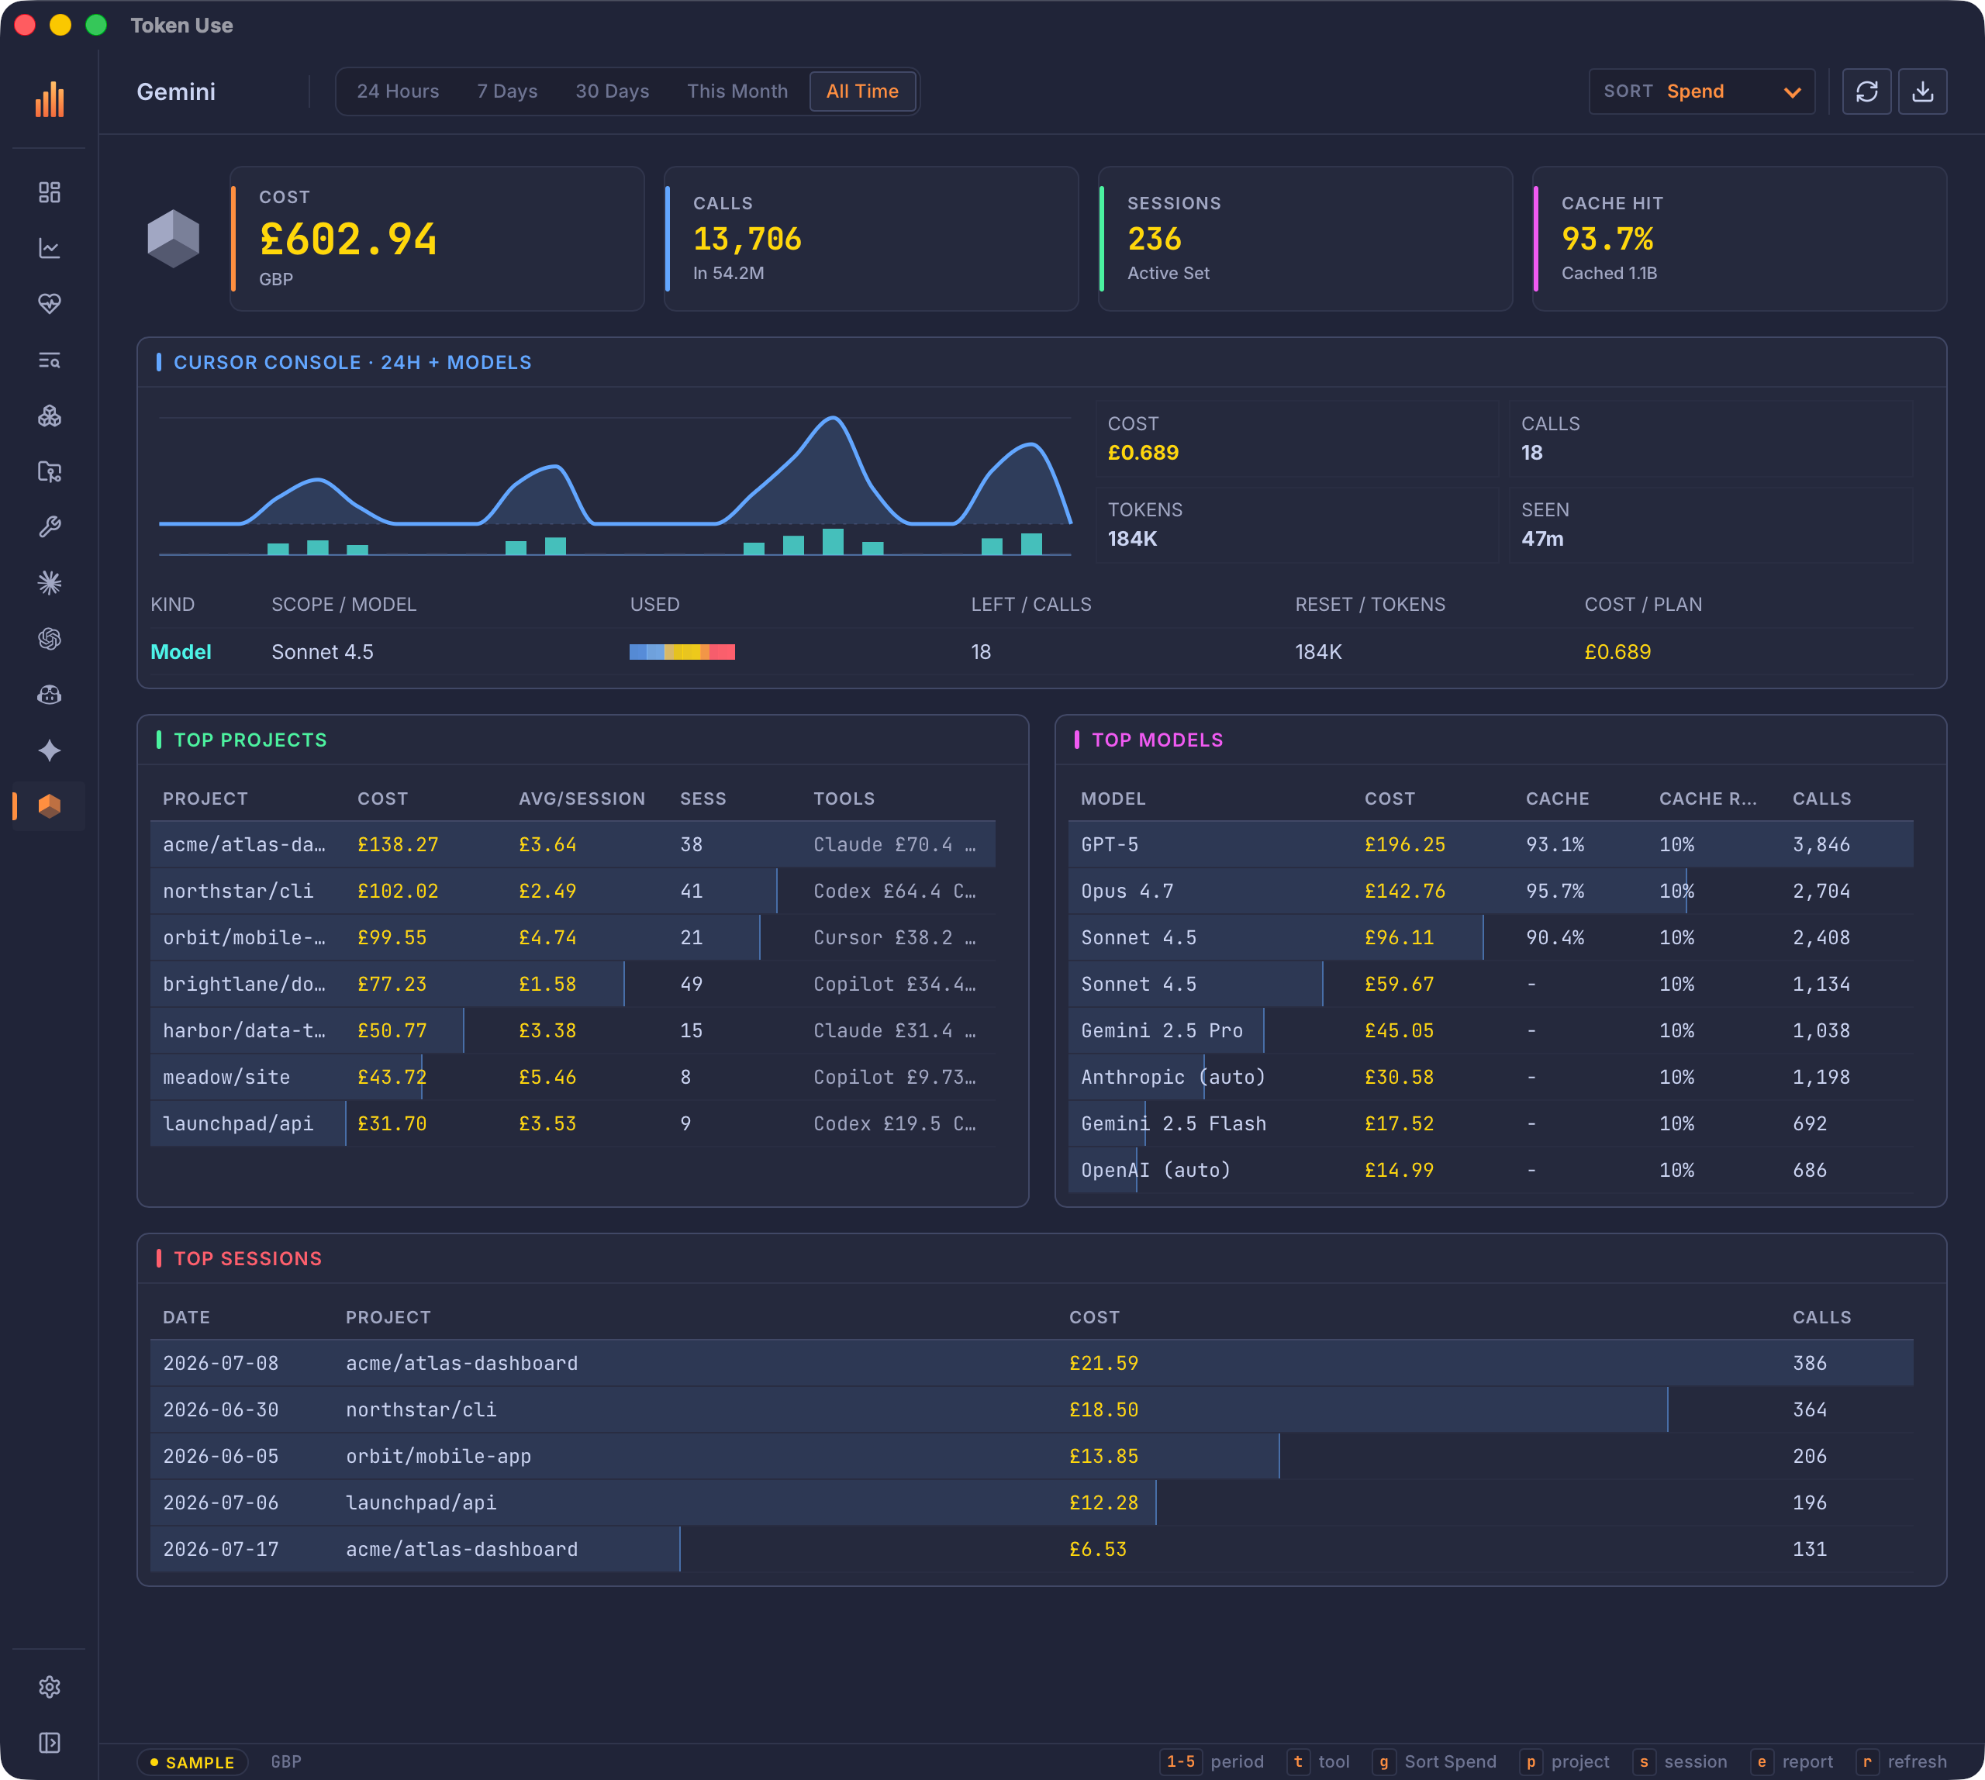Click the grey cube logo beside Cost card
Screen dimensions: 1985x1780
pos(173,239)
